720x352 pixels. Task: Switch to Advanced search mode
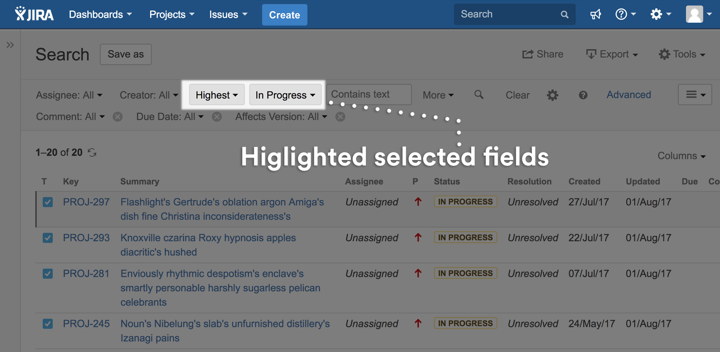[x=628, y=95]
